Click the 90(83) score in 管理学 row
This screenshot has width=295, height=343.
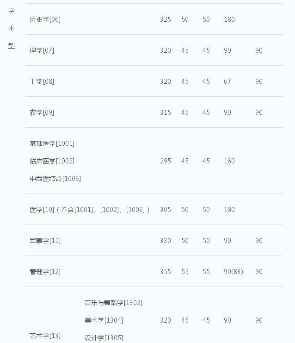(x=234, y=272)
